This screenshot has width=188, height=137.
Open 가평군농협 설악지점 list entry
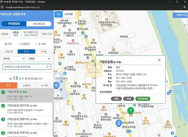26,109
